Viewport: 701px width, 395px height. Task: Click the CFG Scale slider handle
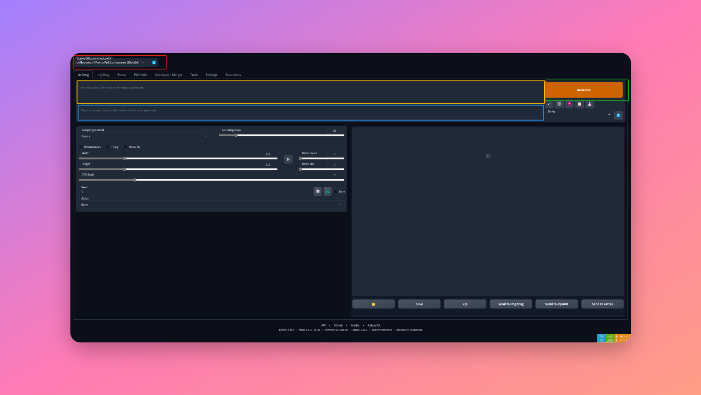(135, 180)
